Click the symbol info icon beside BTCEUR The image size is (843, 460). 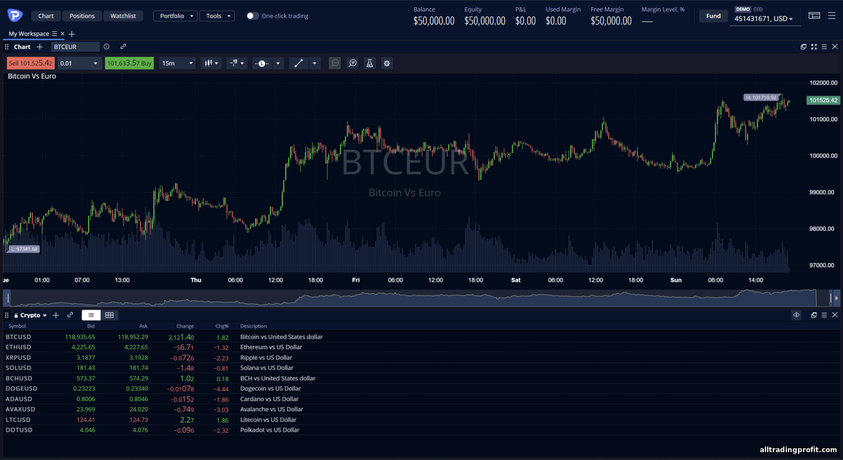107,47
